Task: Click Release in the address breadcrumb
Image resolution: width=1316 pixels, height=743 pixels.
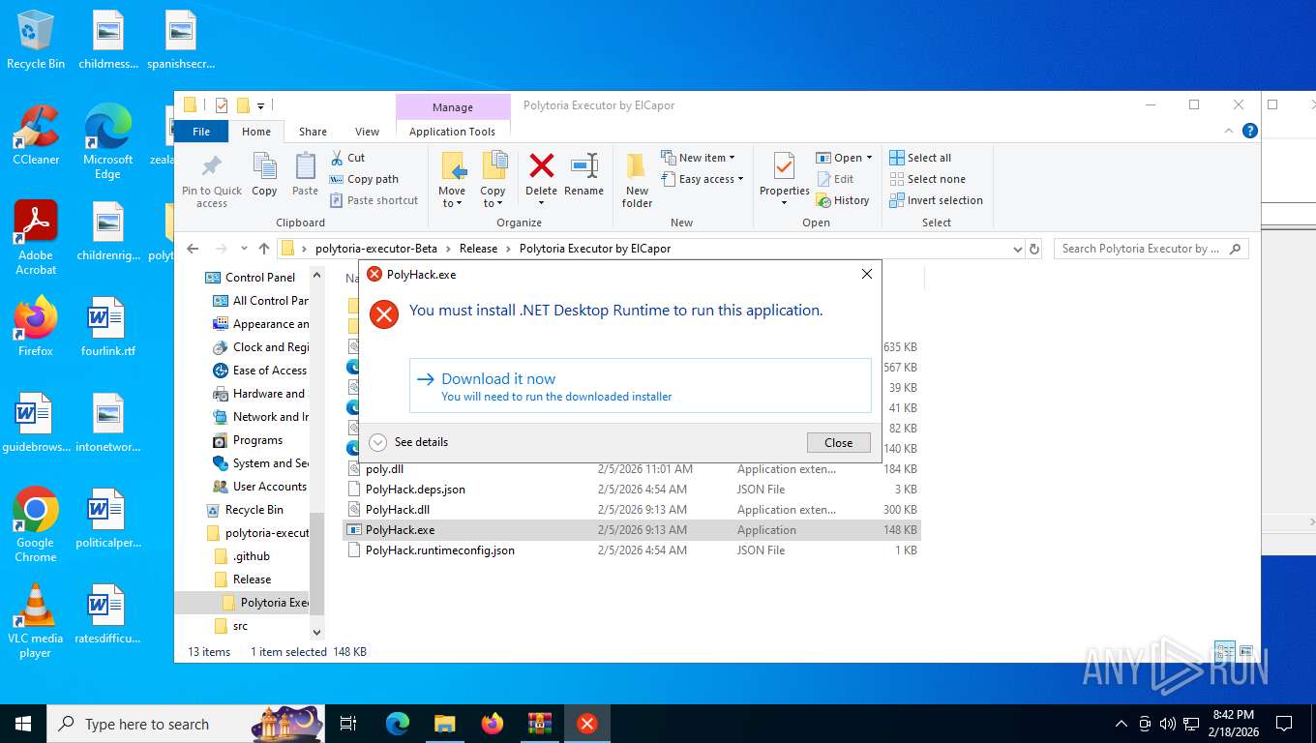Action: coord(478,249)
